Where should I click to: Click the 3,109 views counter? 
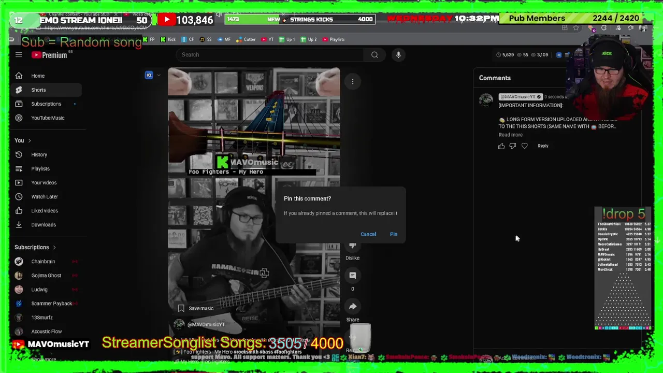click(540, 54)
